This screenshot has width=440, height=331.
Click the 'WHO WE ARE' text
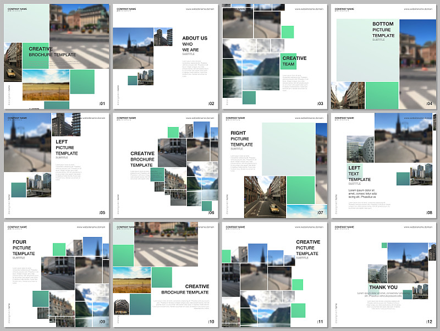[x=190, y=47]
